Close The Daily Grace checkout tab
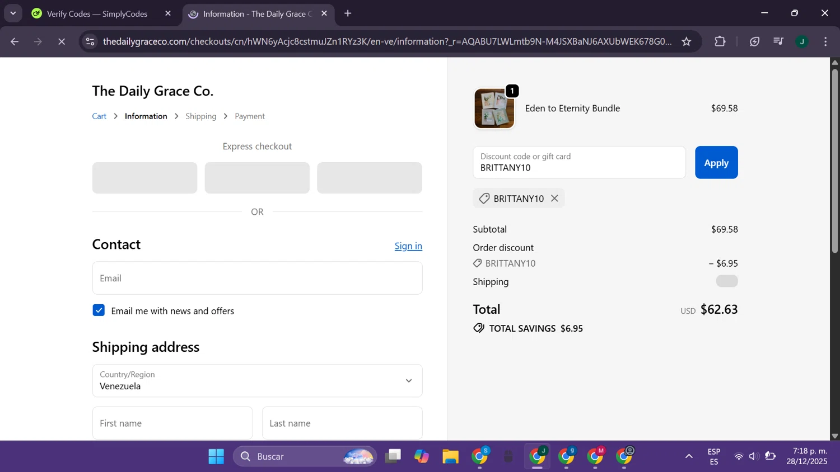 click(324, 13)
